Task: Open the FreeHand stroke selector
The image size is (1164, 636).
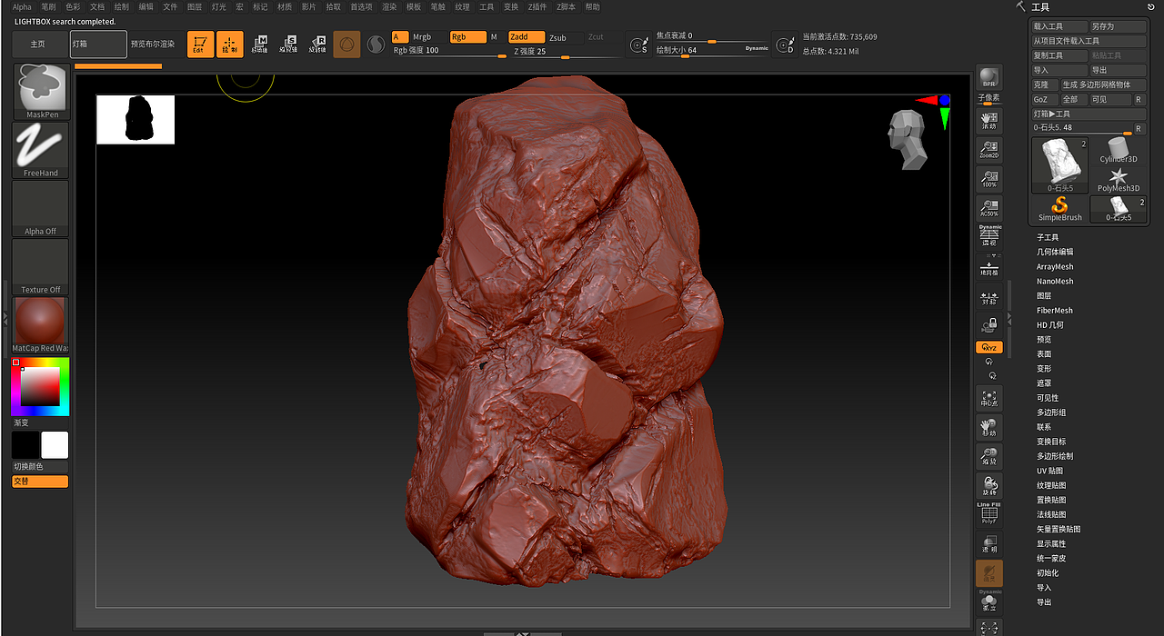Action: [41, 150]
